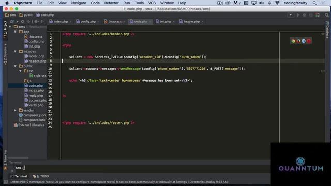This screenshot has height=186, width=331.
Task: Select composer.lock in project tree
Action: click(34, 120)
